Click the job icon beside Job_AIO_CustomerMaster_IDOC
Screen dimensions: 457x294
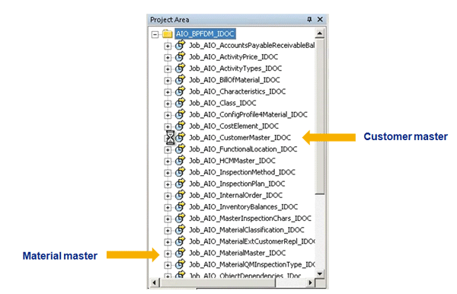pyautogui.click(x=180, y=137)
